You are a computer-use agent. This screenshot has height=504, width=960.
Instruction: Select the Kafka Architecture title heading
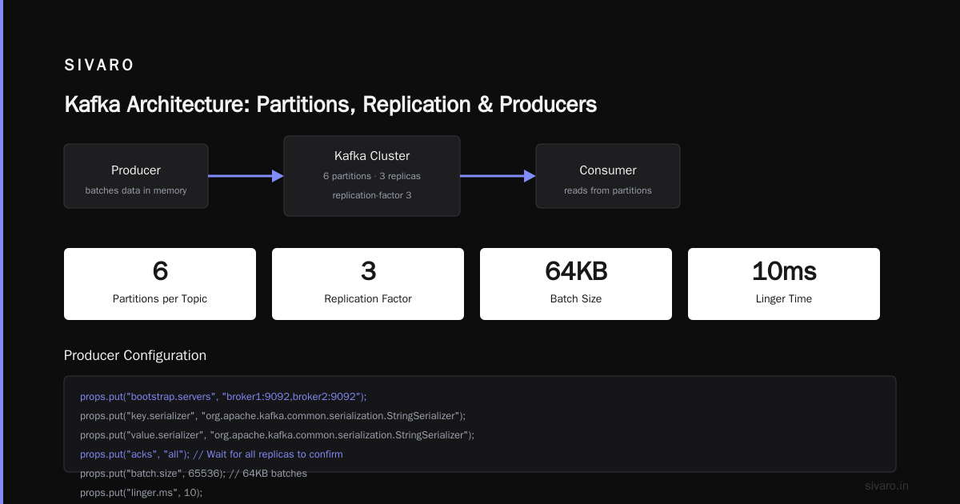(x=330, y=104)
